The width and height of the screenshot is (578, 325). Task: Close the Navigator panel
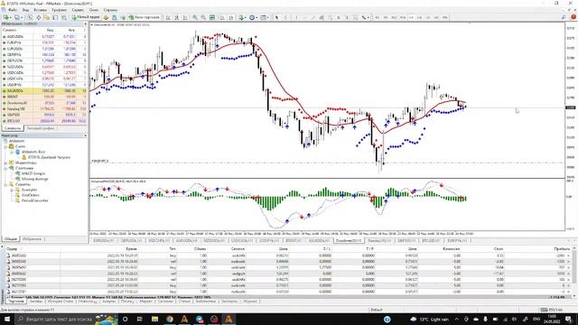(x=86, y=135)
